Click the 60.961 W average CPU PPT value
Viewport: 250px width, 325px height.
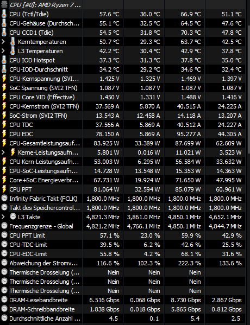point(229,189)
